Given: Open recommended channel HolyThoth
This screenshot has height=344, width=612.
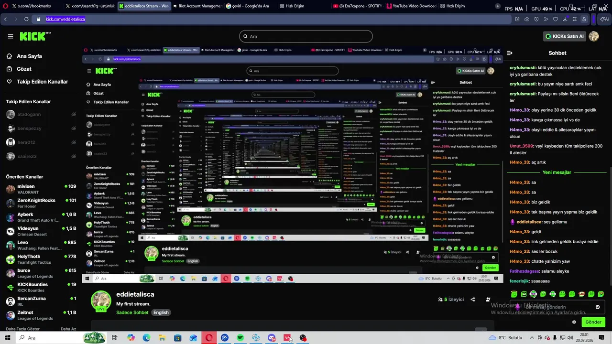Looking at the screenshot, I should point(41,259).
